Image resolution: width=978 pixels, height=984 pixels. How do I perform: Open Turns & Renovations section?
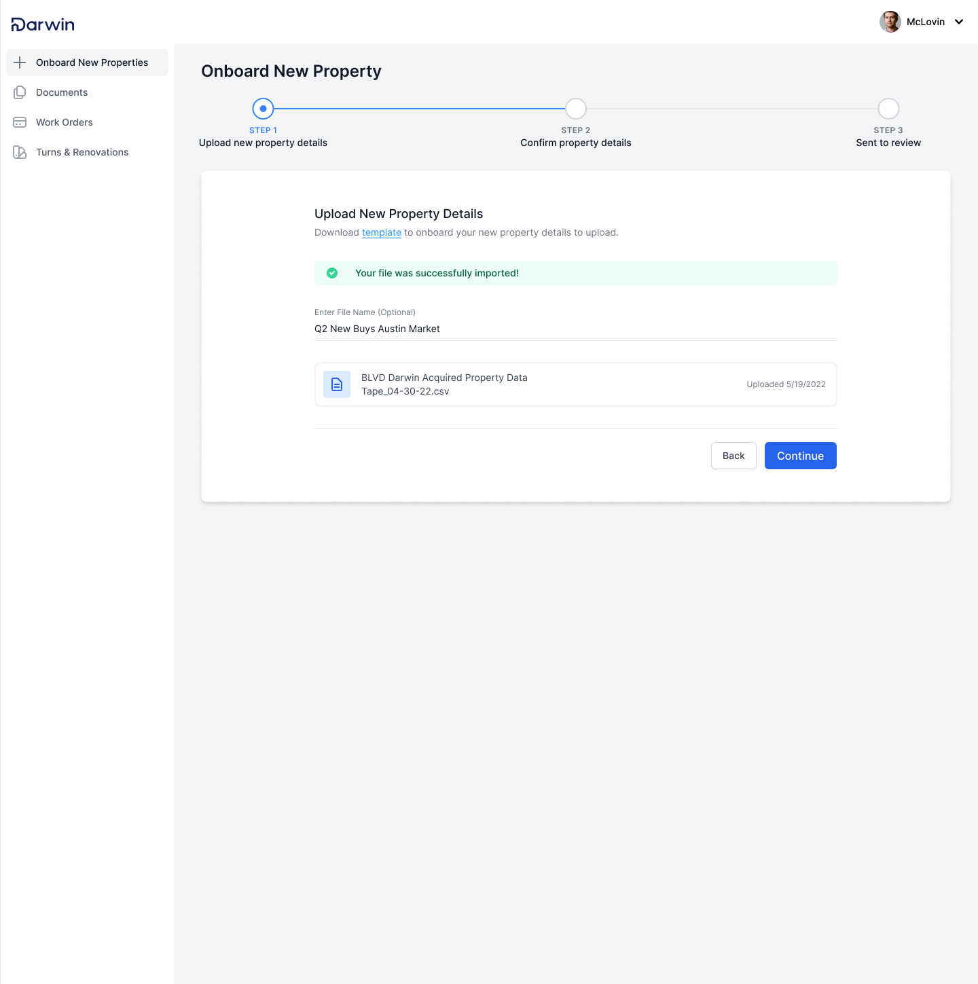point(88,152)
